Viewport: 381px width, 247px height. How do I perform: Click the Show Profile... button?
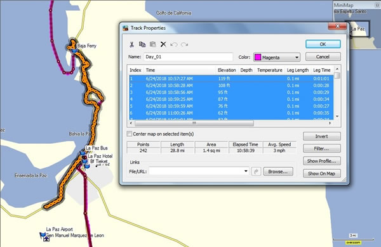[x=322, y=161]
